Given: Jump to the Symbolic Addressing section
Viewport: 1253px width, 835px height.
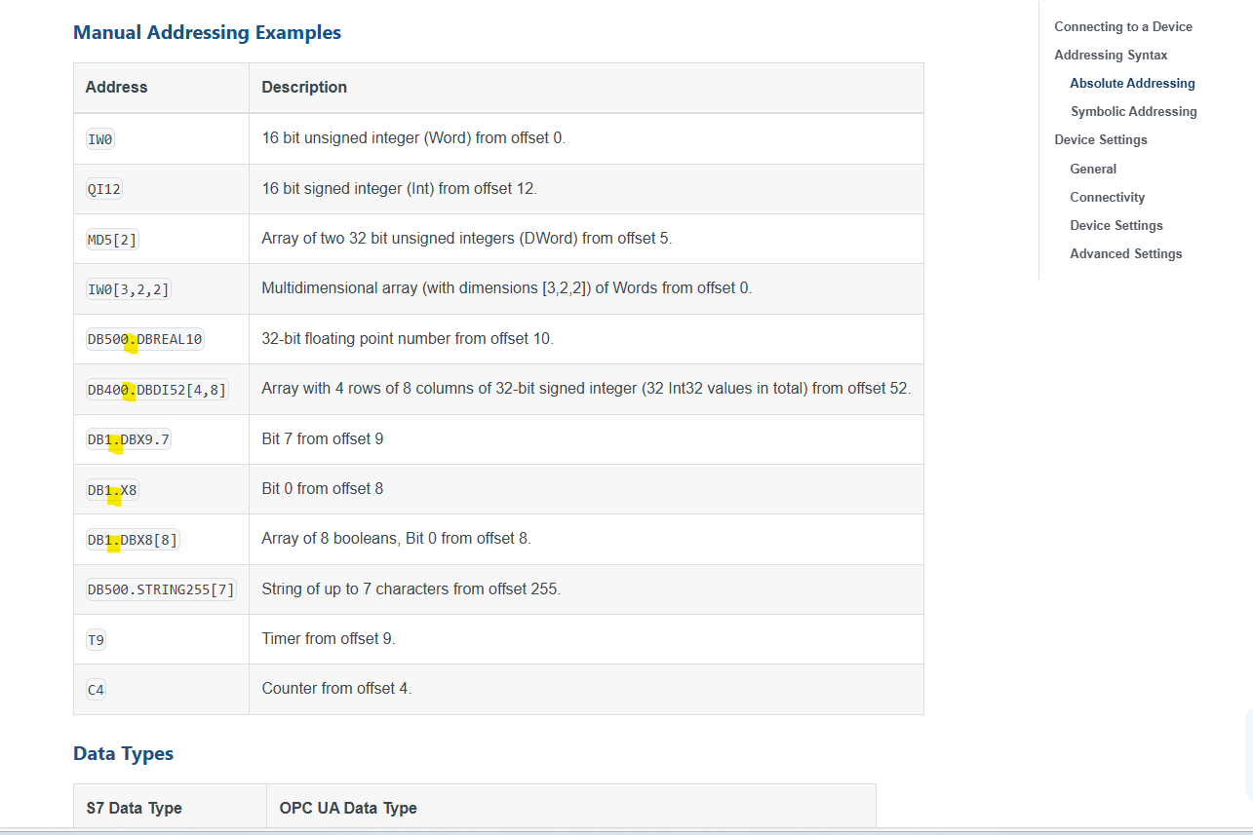Looking at the screenshot, I should (1133, 111).
